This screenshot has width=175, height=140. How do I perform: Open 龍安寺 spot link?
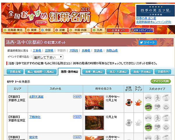(x=34, y=137)
